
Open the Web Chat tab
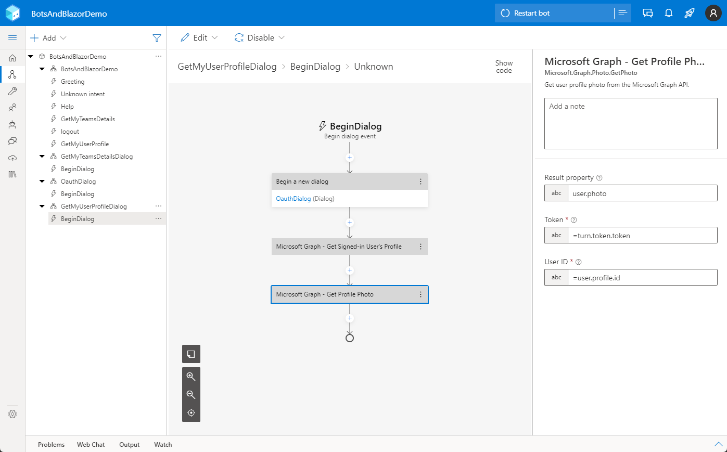91,445
